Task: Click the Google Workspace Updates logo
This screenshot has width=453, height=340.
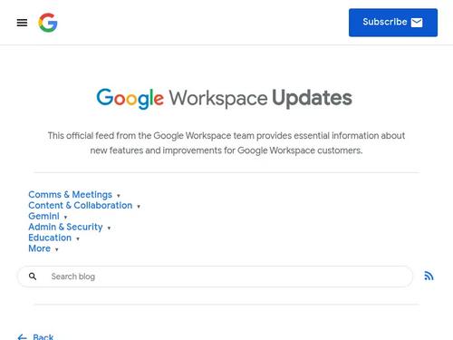Action: point(224,98)
